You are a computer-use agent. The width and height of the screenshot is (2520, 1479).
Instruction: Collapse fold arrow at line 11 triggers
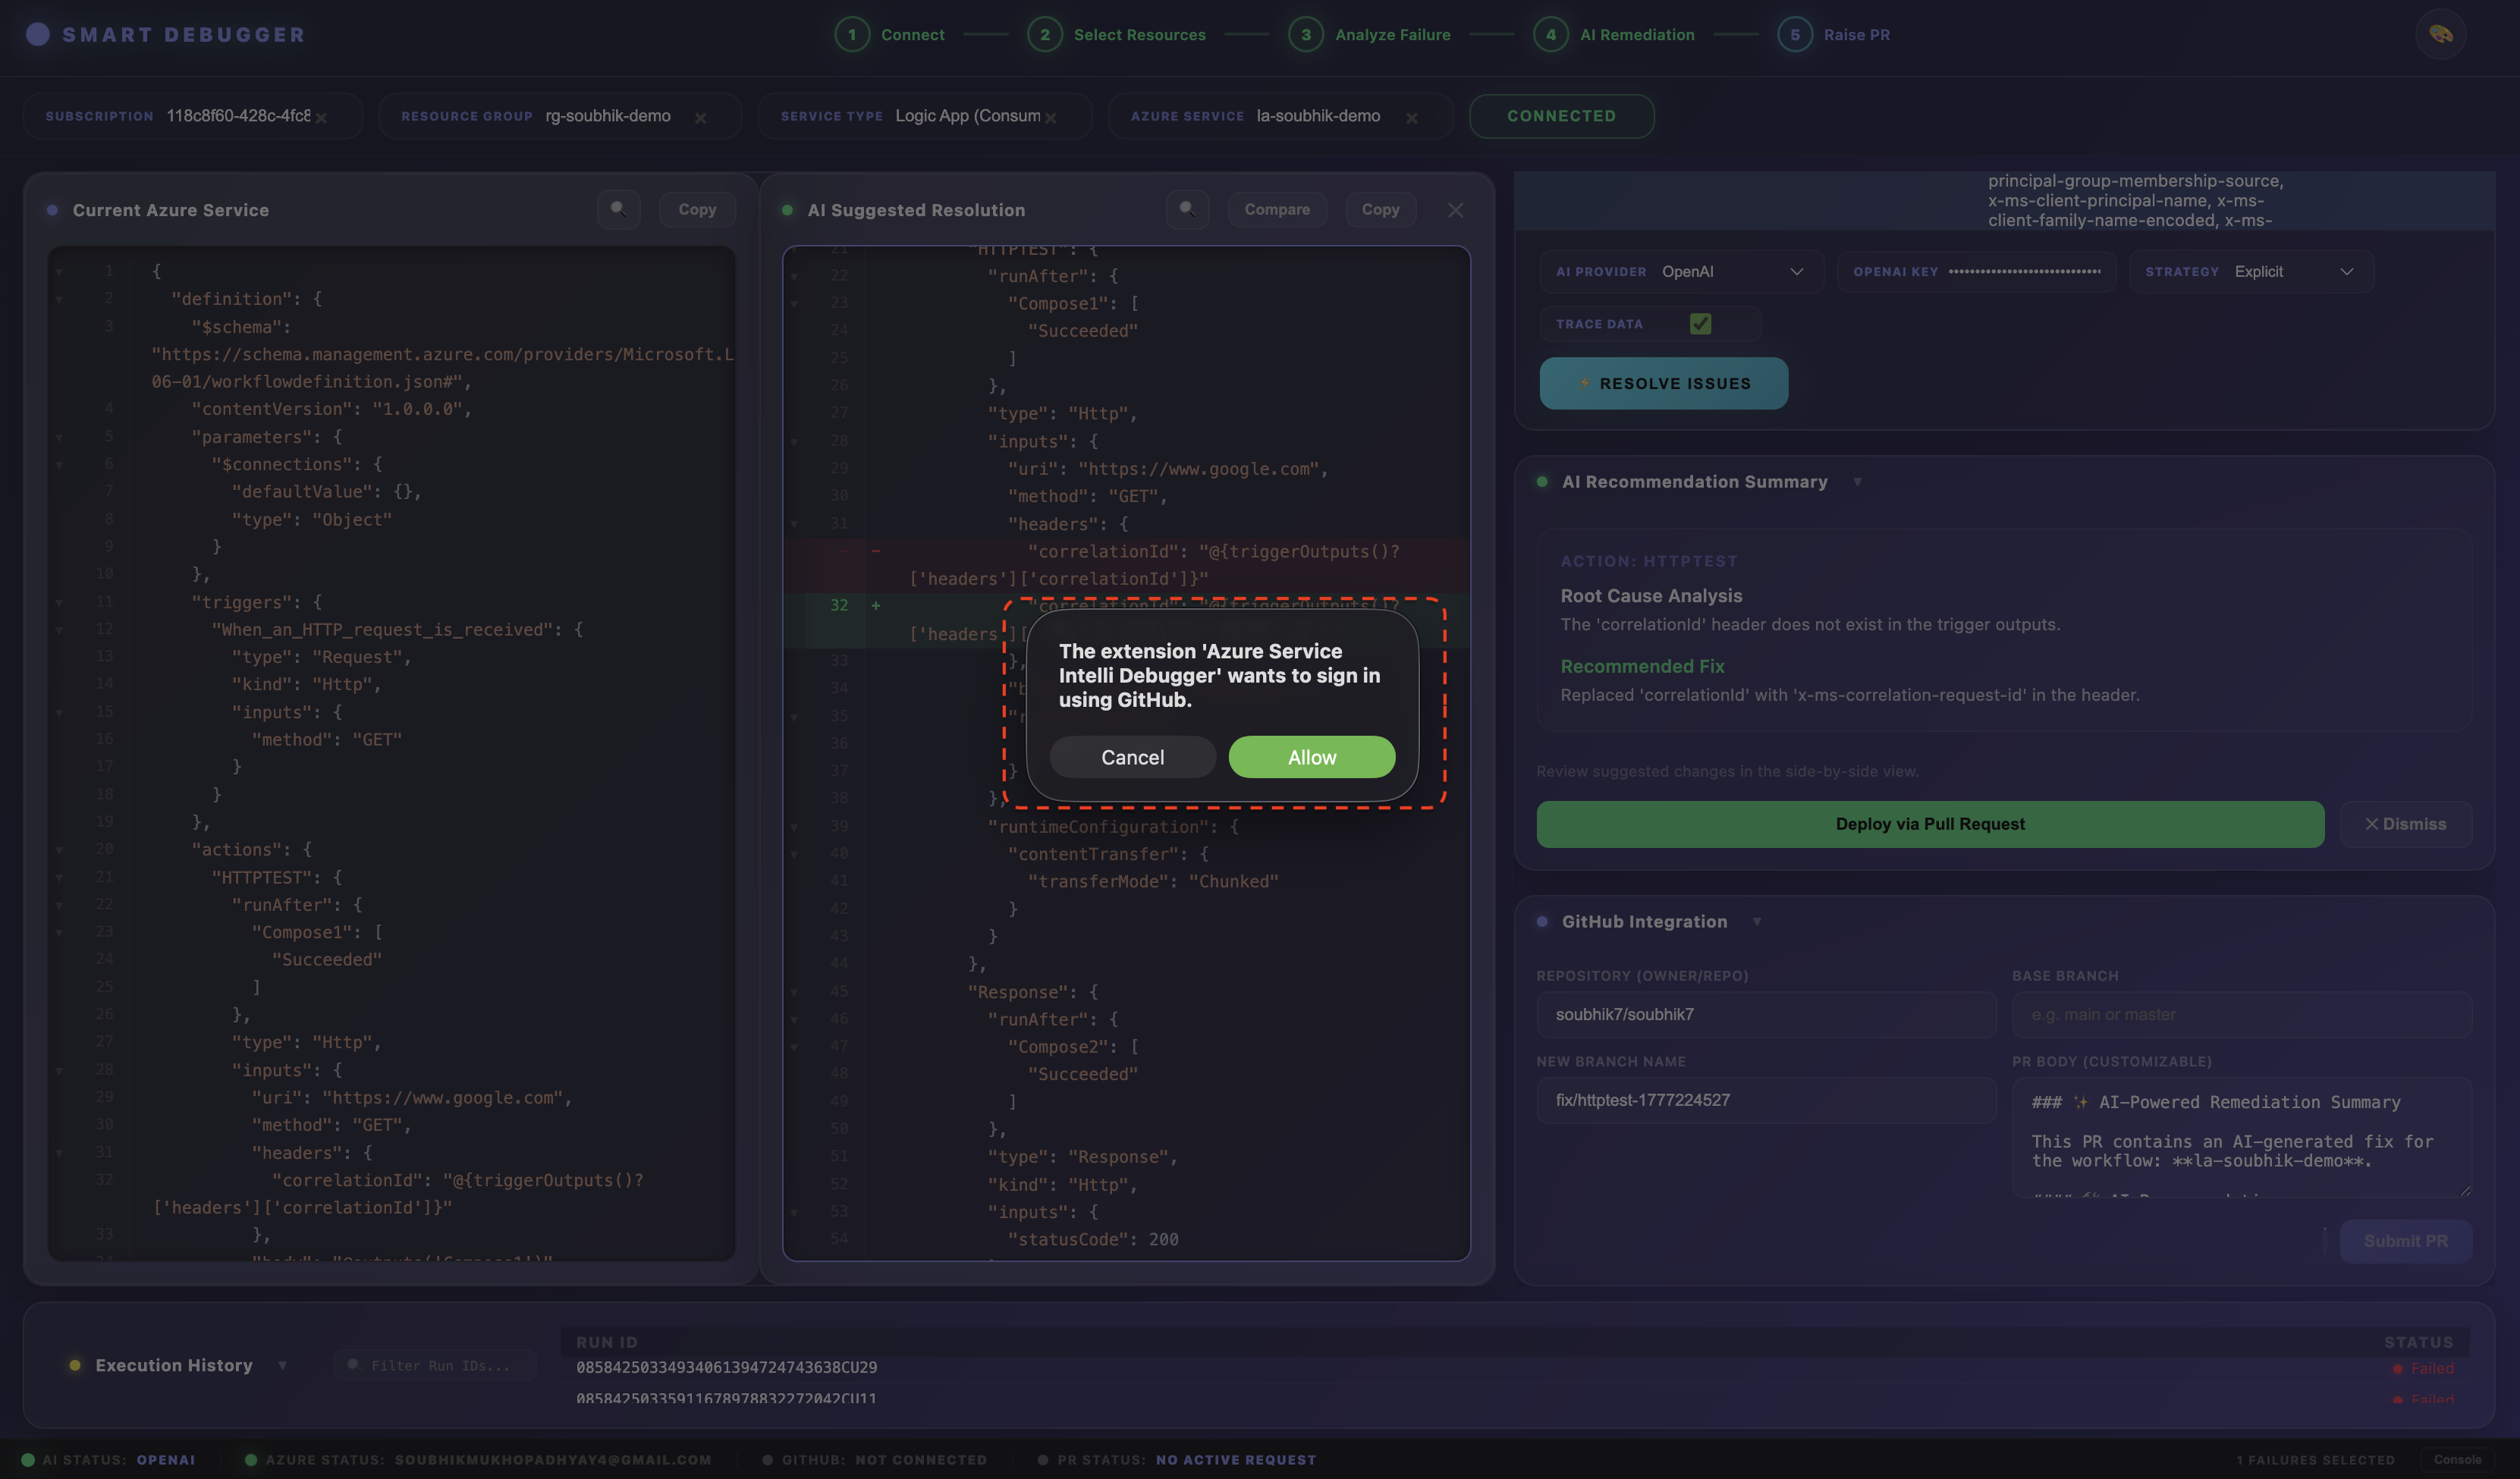click(59, 602)
